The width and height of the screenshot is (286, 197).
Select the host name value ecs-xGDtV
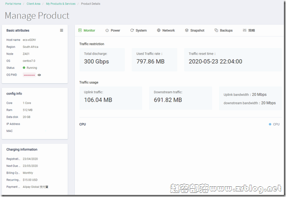point(29,40)
